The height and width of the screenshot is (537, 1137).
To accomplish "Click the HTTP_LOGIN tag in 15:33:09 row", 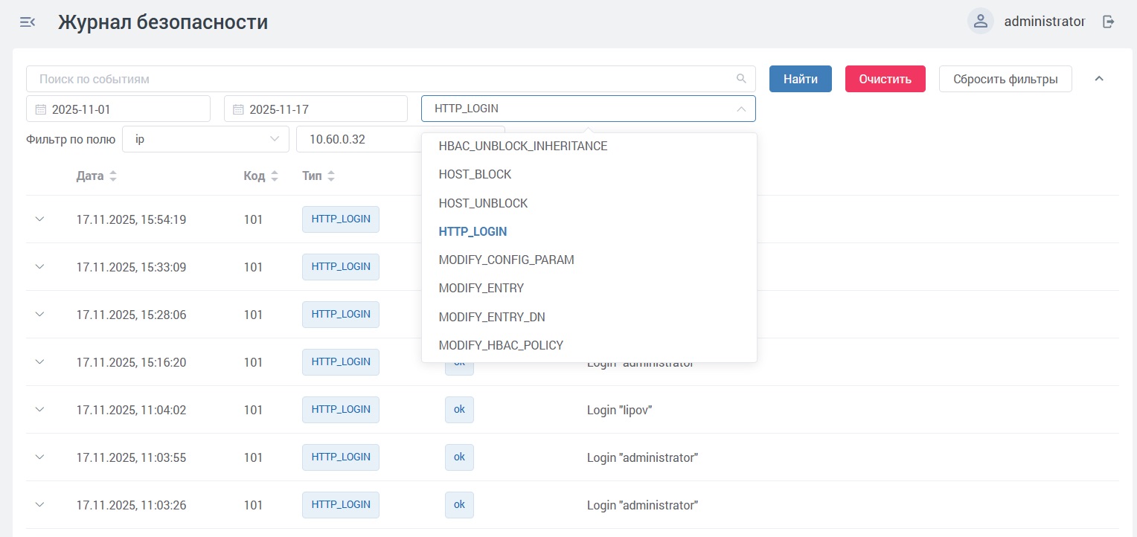I will 341,267.
